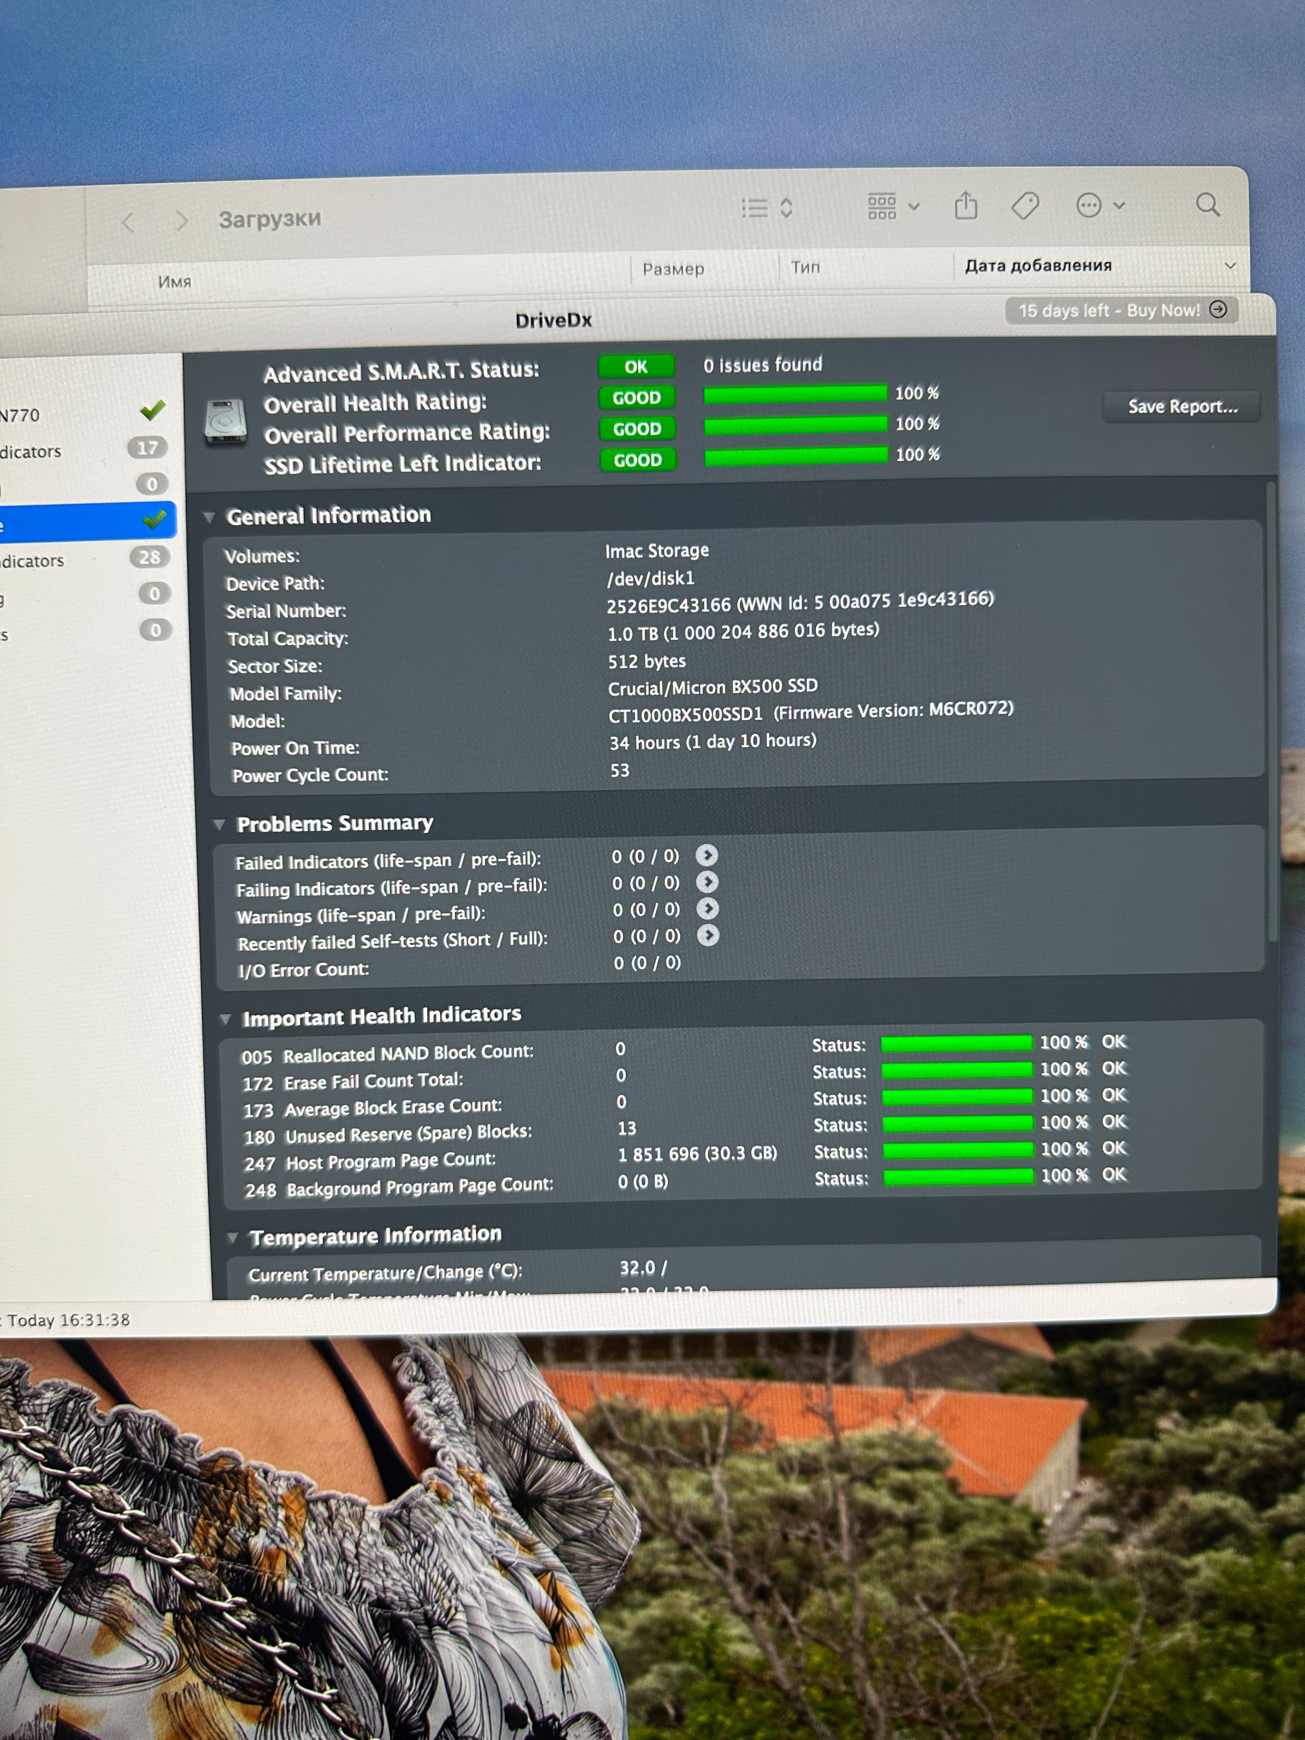Click the green OK S.M.A.R.T. status badge
This screenshot has height=1740, width=1305.
pos(637,366)
